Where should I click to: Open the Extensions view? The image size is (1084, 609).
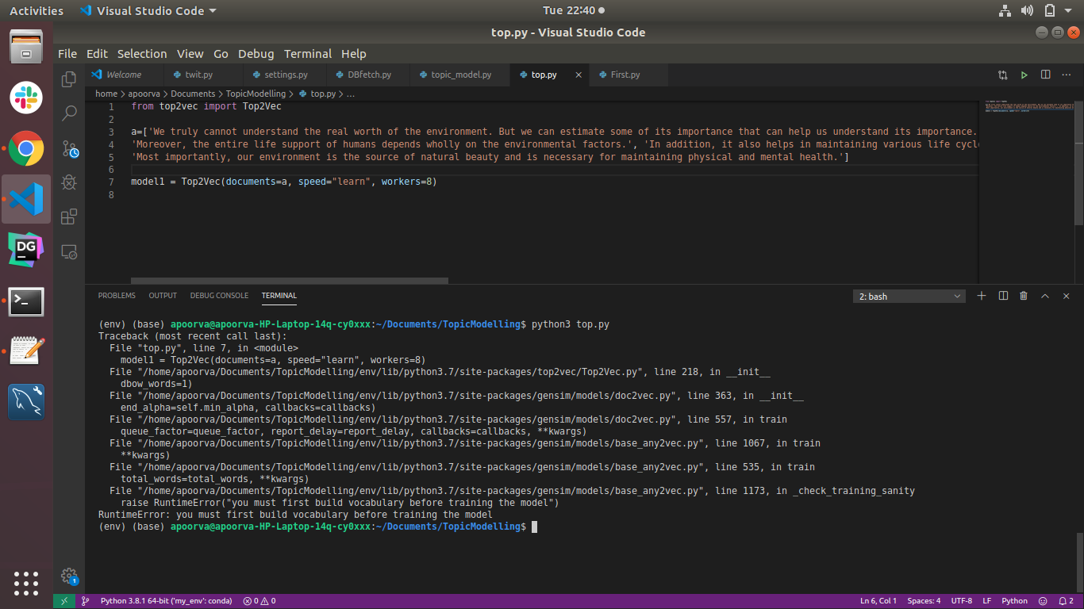pyautogui.click(x=69, y=216)
